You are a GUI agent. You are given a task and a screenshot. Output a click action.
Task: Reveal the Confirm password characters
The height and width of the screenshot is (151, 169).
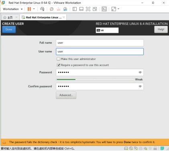click(x=140, y=86)
